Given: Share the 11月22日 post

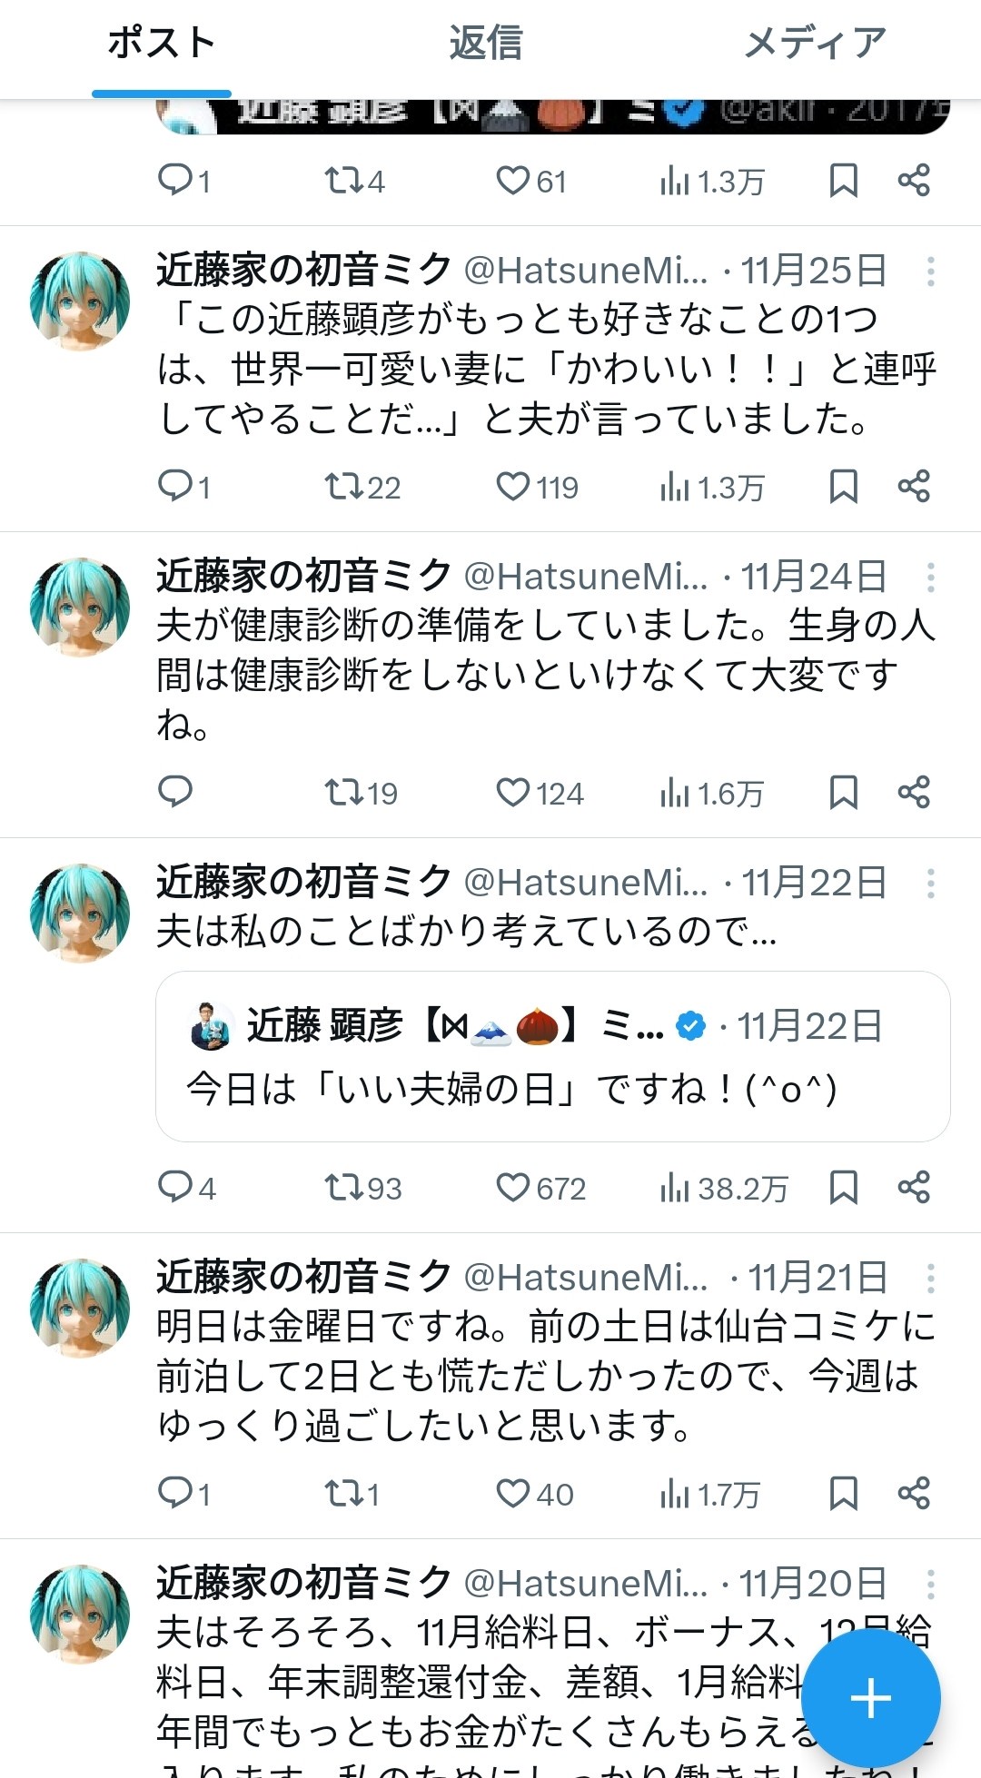Looking at the screenshot, I should [913, 1187].
